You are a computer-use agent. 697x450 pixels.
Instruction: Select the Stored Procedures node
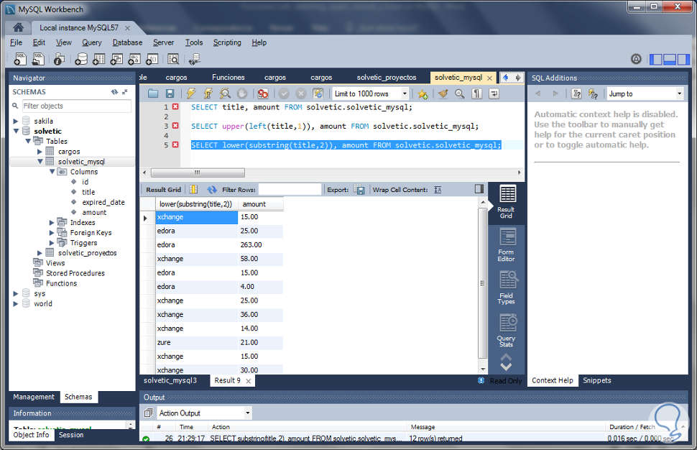[75, 273]
